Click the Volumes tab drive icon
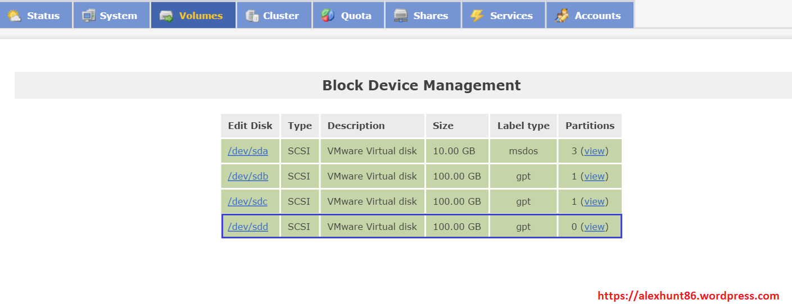 (166, 16)
